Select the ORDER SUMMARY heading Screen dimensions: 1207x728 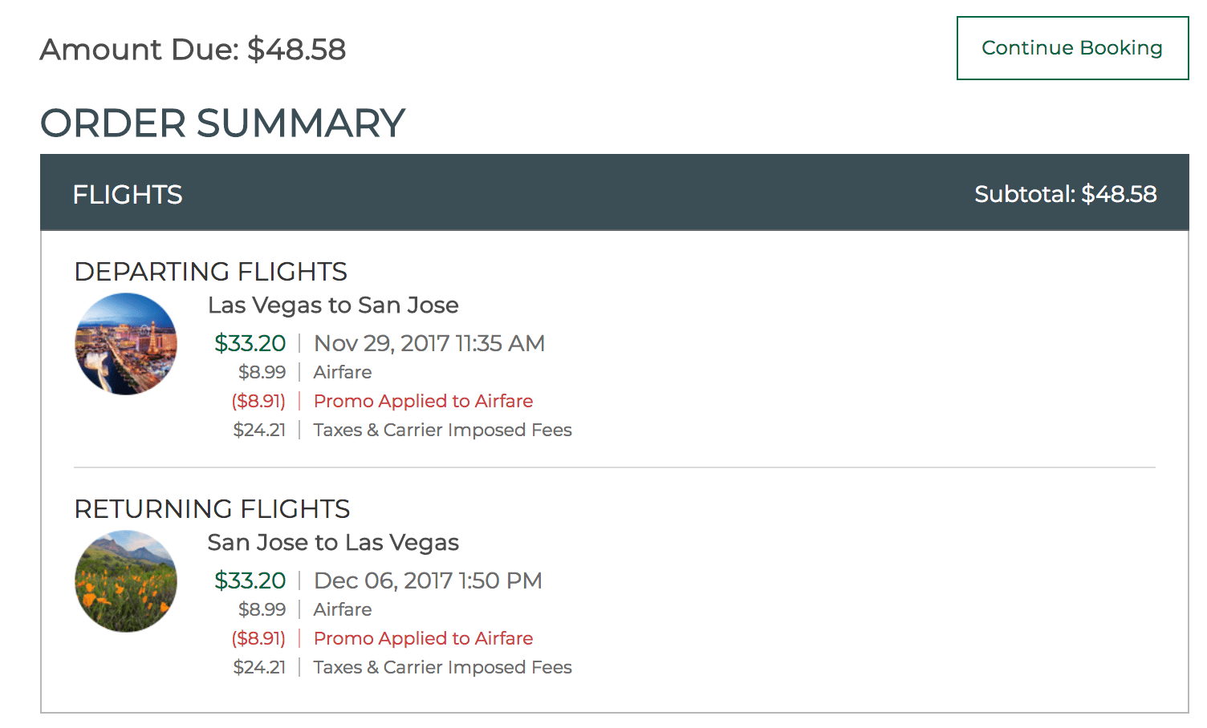click(222, 123)
